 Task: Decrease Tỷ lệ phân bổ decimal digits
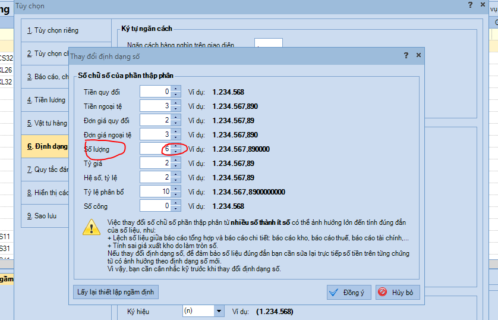pyautogui.click(x=175, y=194)
